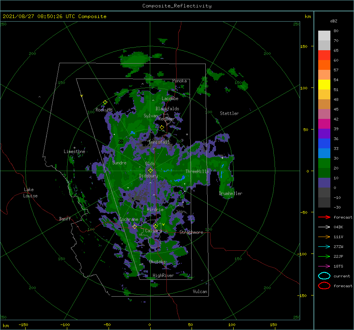The image size is (354, 330).
Task: Click the Airdrie city label
Action: click(x=155, y=210)
